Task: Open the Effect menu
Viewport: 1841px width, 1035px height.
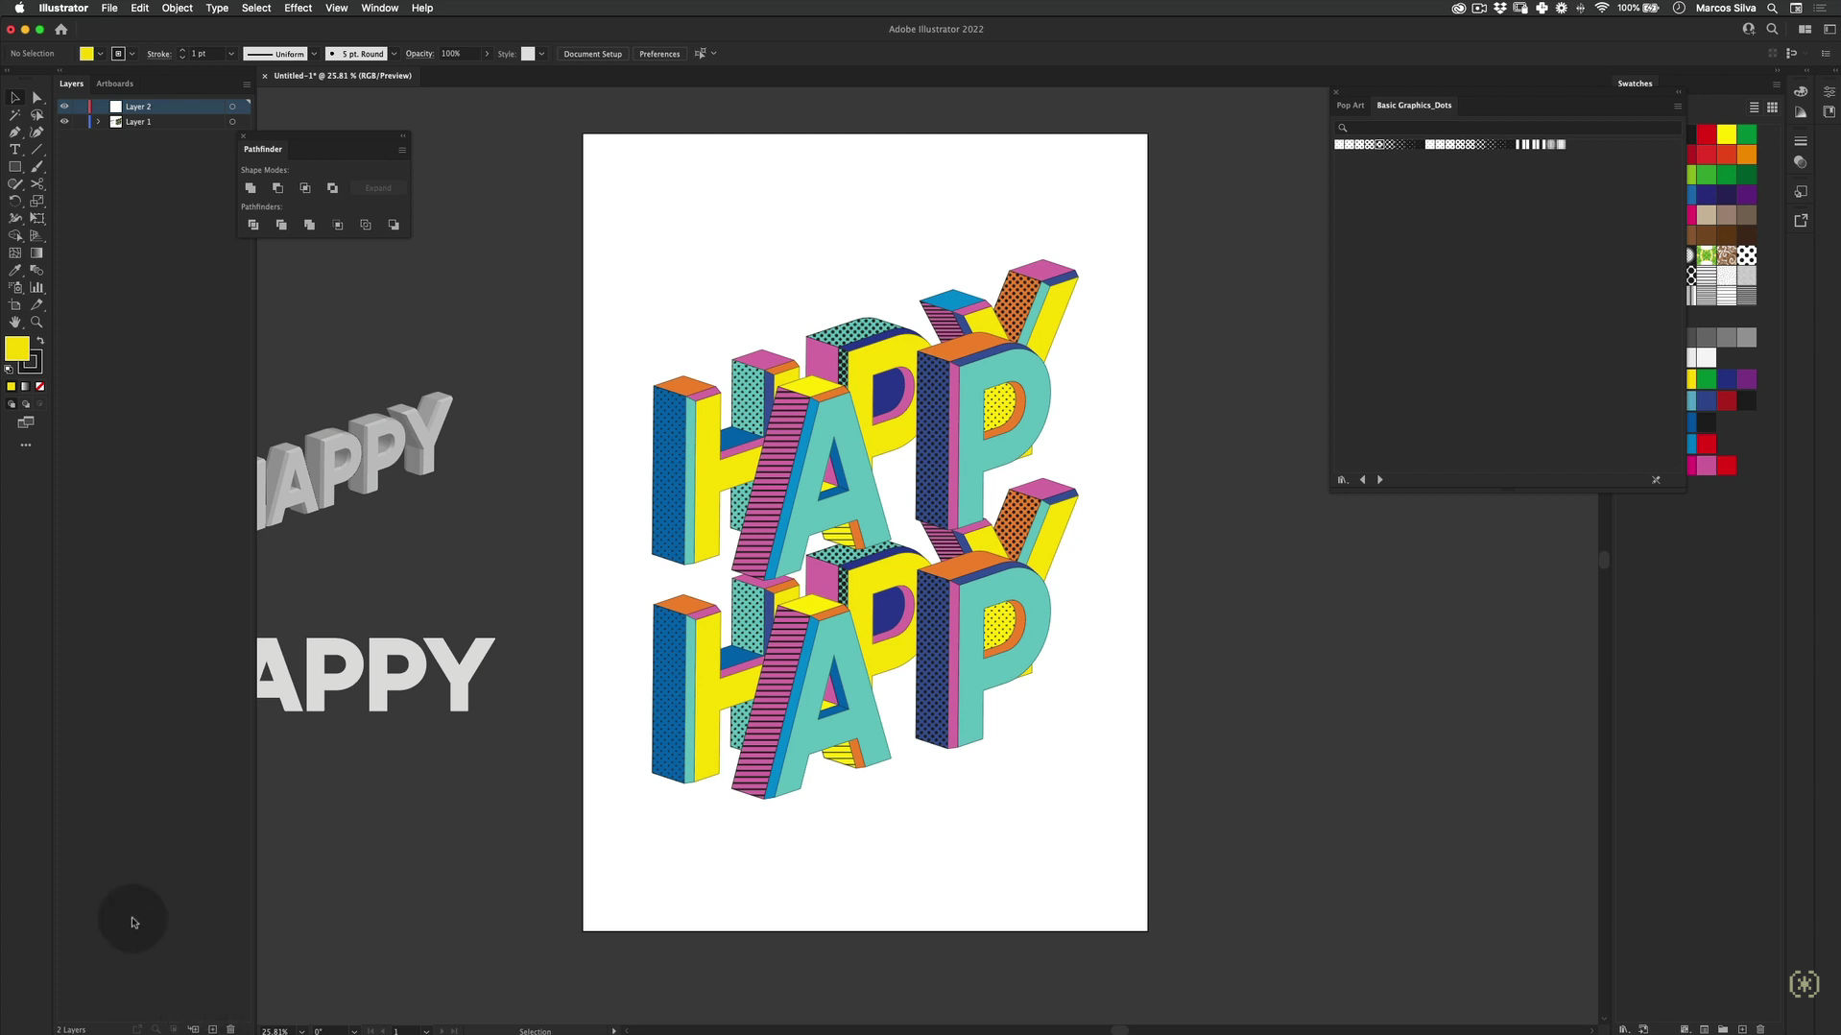Action: coord(298,8)
